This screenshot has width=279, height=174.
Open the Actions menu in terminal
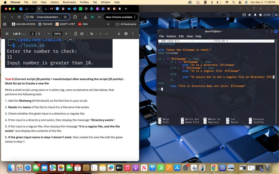pos(171,36)
